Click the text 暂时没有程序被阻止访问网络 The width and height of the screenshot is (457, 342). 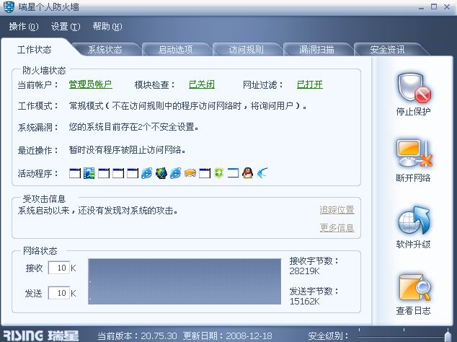click(x=127, y=150)
